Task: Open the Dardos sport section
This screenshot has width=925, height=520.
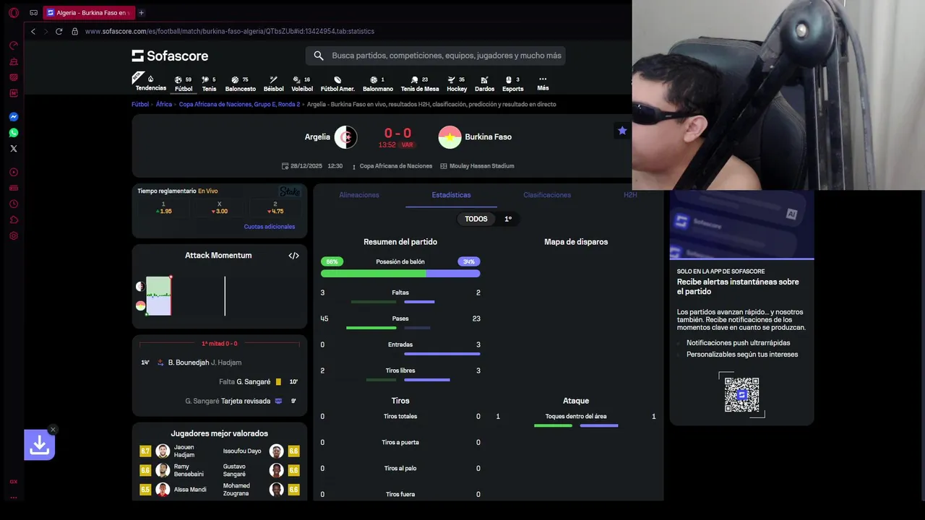Action: point(484,84)
